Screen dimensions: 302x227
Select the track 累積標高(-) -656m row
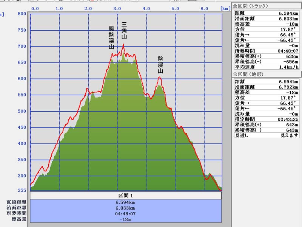pos(267,61)
